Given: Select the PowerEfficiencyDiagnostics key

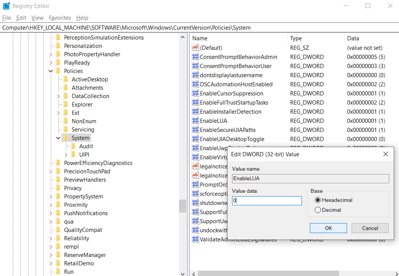Looking at the screenshot, I should [x=98, y=163].
